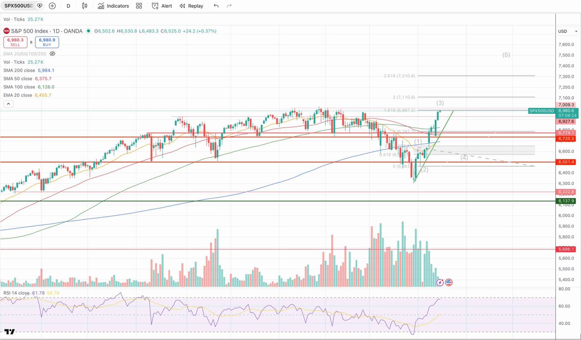Redo the chart action

click(x=229, y=6)
